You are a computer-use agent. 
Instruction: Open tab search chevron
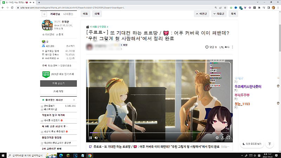tap(257, 2)
